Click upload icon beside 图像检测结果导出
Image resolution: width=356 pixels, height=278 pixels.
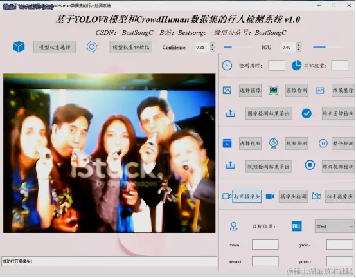230,113
